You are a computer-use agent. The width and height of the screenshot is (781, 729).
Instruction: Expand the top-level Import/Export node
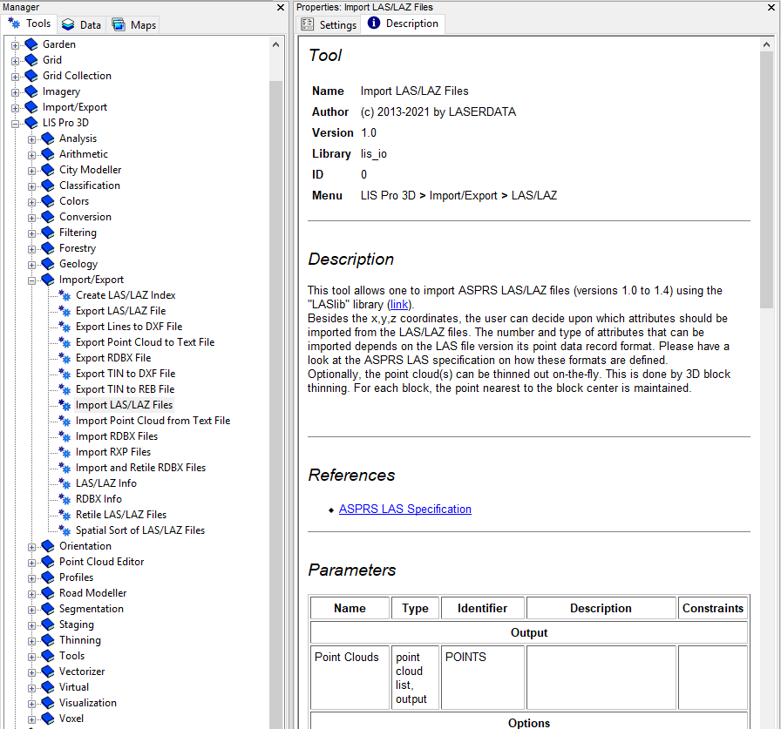coord(15,108)
